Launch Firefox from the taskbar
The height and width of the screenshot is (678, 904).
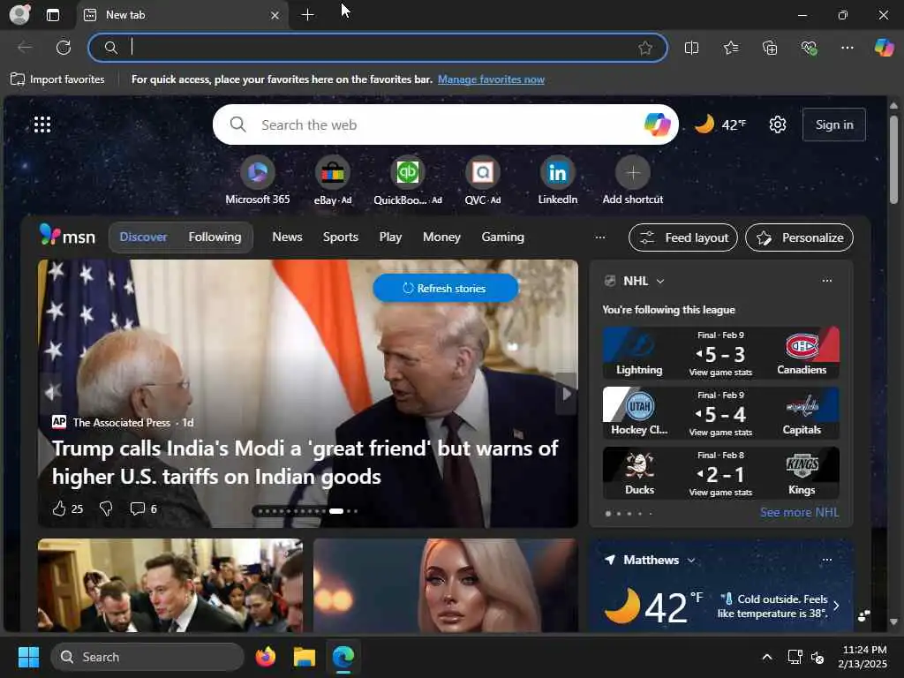pos(265,657)
